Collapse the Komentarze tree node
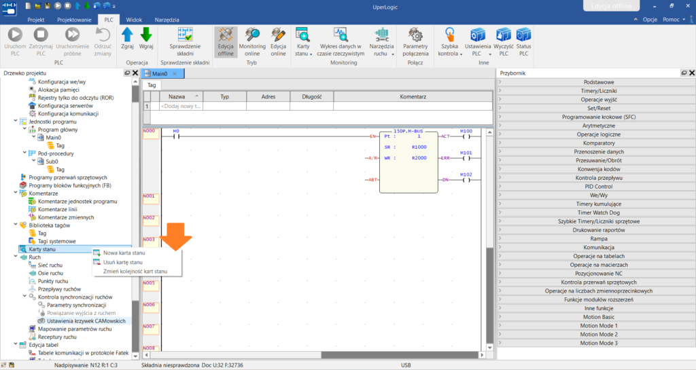696x370 pixels. click(16, 193)
